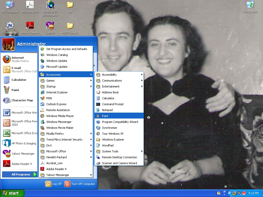Launch Mozilla Firefox from Internet pinned item
This screenshot has width=263, height=197.
(x=19, y=59)
